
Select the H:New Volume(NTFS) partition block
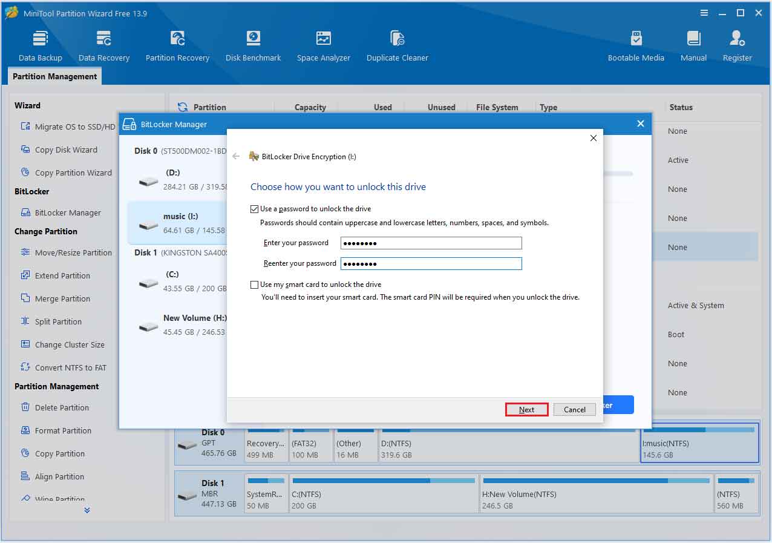tap(596, 494)
